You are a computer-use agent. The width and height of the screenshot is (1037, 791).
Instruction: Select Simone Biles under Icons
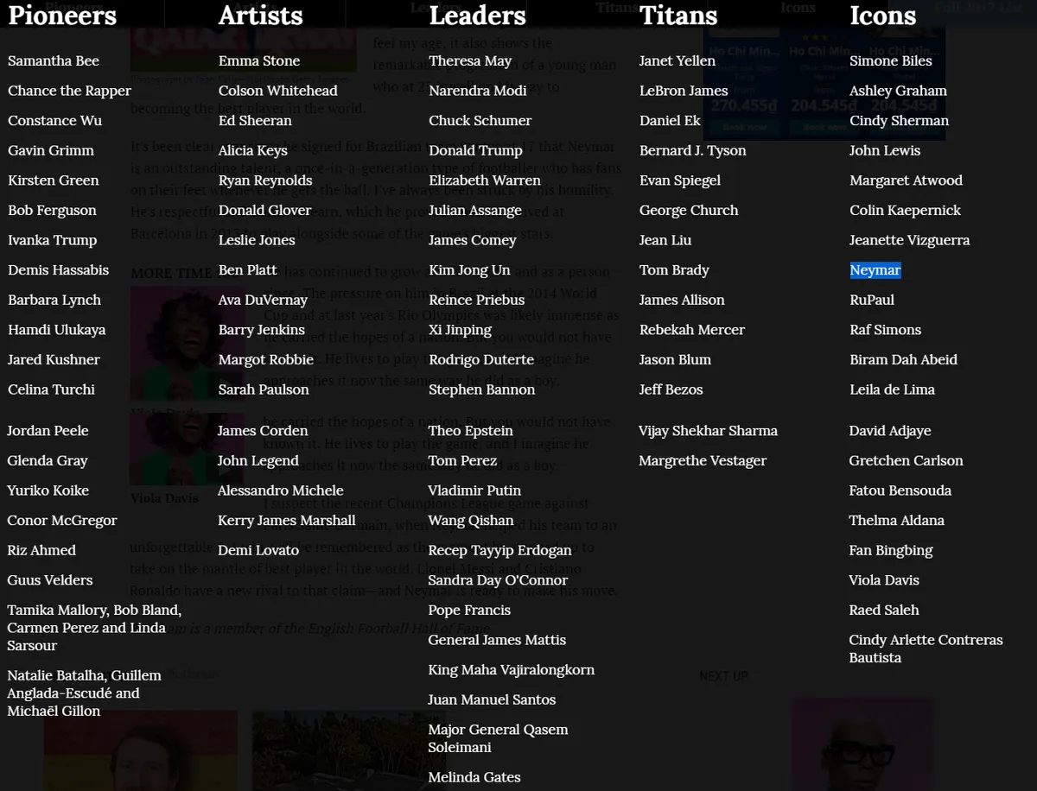coord(891,60)
